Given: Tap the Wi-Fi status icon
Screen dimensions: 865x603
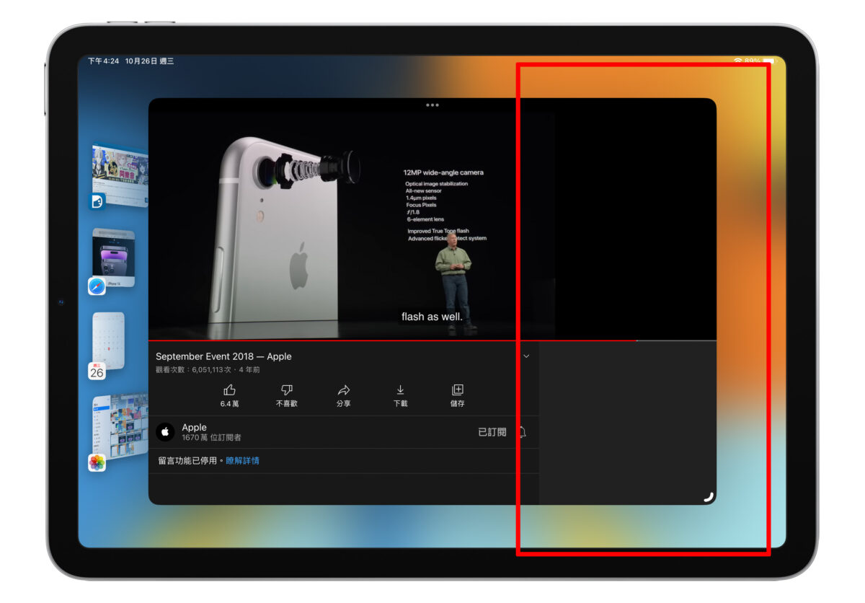Looking at the screenshot, I should point(737,61).
